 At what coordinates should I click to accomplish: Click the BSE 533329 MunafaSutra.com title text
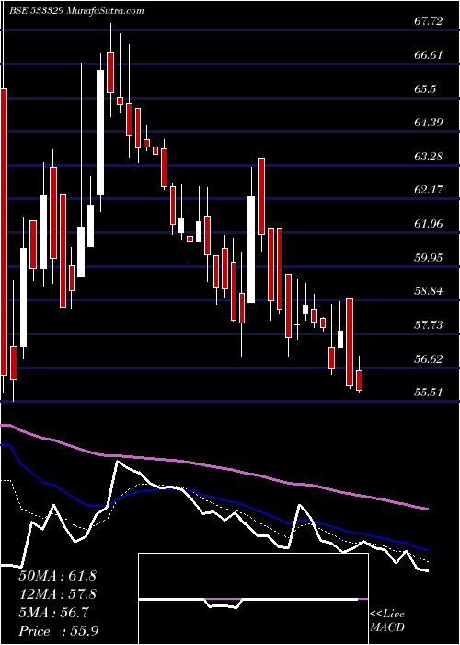tap(76, 11)
